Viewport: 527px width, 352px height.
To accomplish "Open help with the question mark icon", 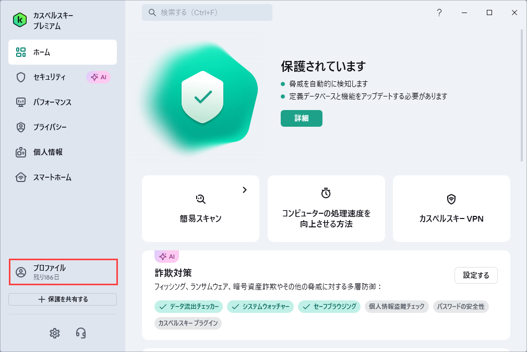I will pyautogui.click(x=439, y=13).
